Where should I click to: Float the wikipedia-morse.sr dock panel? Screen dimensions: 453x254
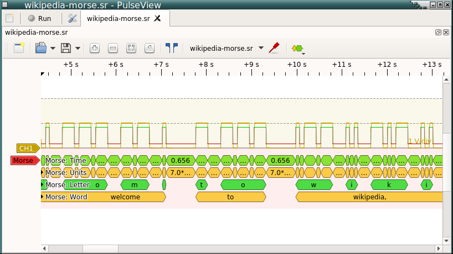[438, 32]
